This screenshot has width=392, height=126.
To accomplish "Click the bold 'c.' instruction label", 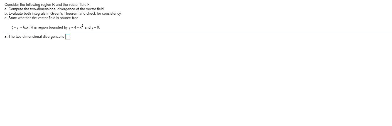I will click(x=6, y=18).
